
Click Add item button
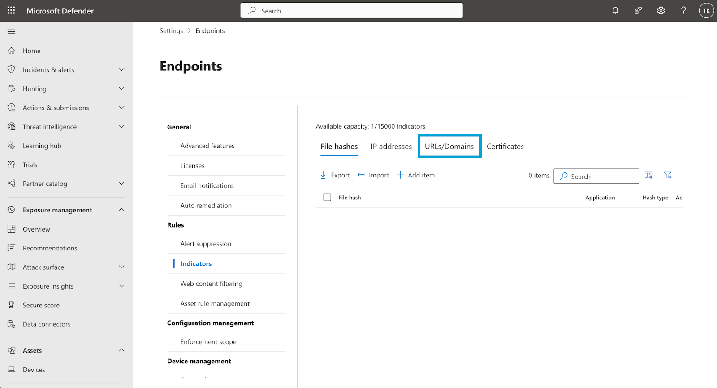tap(416, 175)
